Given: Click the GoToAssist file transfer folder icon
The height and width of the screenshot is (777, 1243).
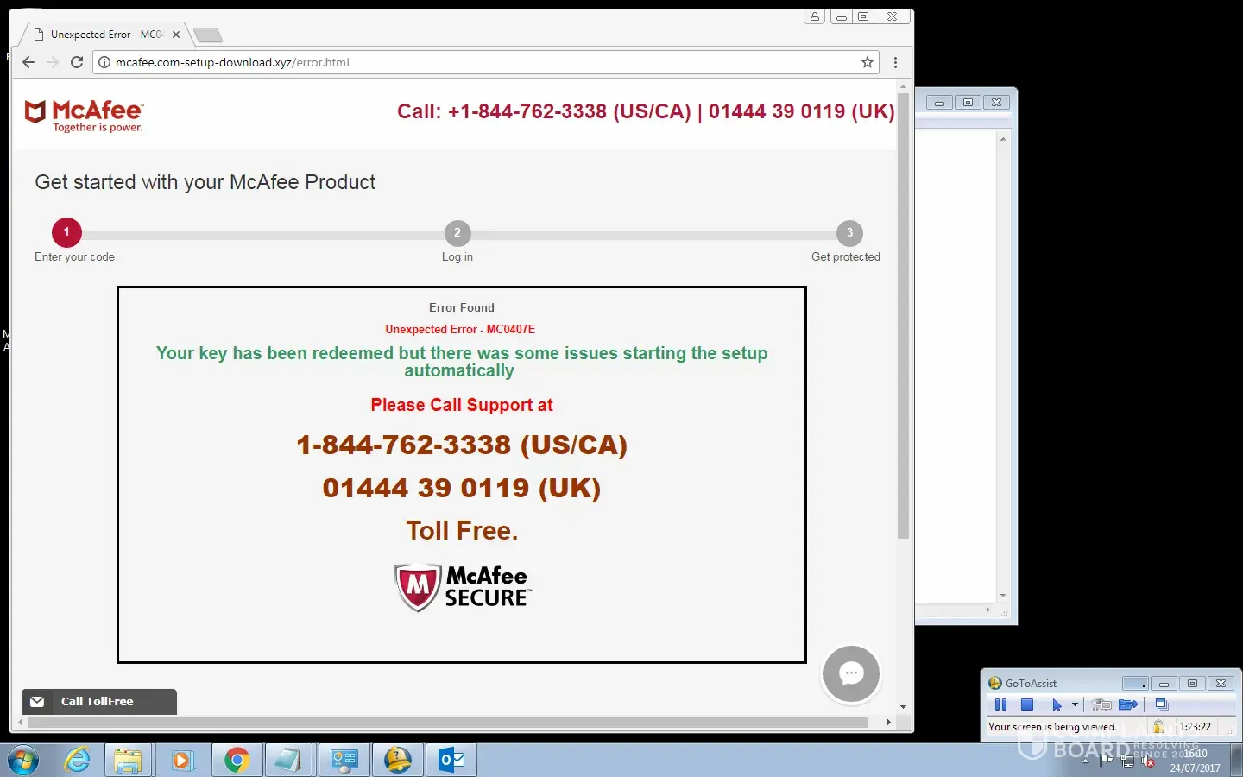Looking at the screenshot, I should click(1128, 704).
